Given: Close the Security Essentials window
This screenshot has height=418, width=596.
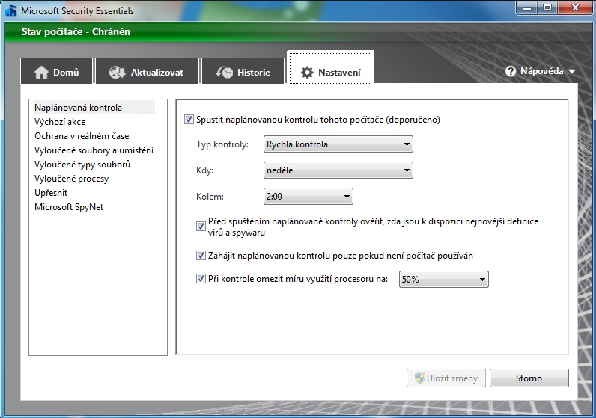Looking at the screenshot, I should [575, 7].
